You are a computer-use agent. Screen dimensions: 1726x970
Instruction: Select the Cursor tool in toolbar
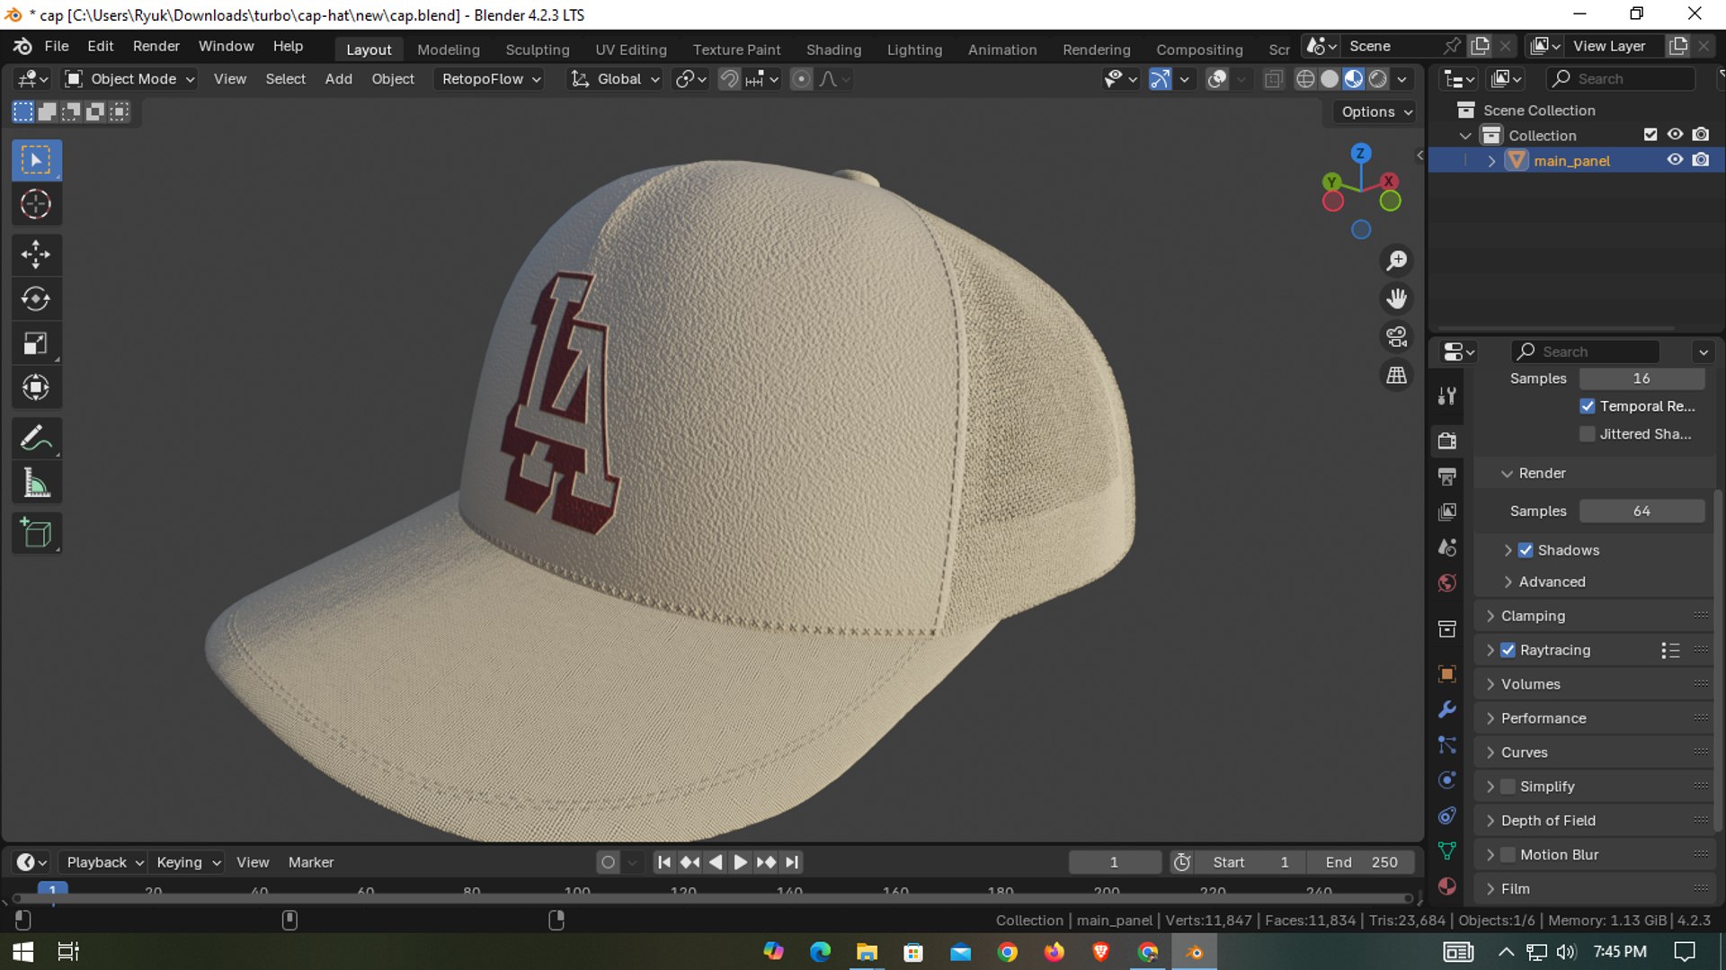[36, 205]
